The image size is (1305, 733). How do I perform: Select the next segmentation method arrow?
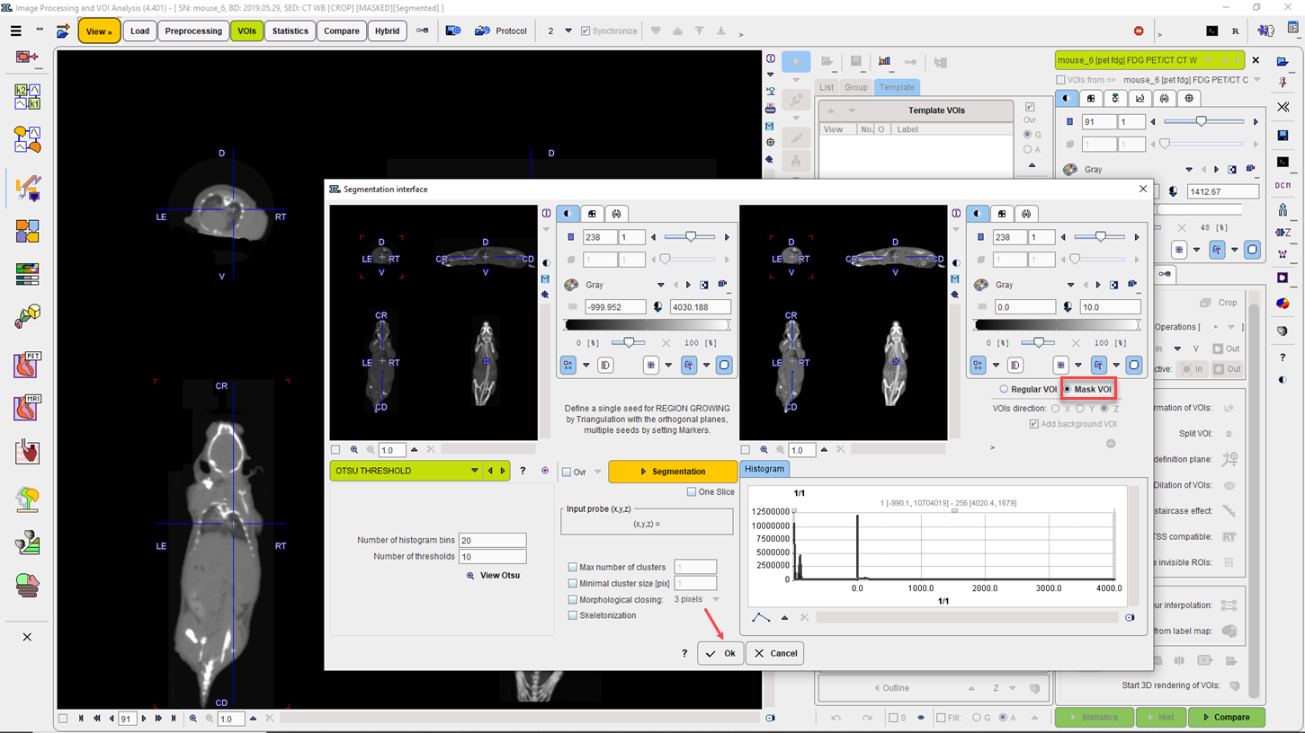coord(503,471)
